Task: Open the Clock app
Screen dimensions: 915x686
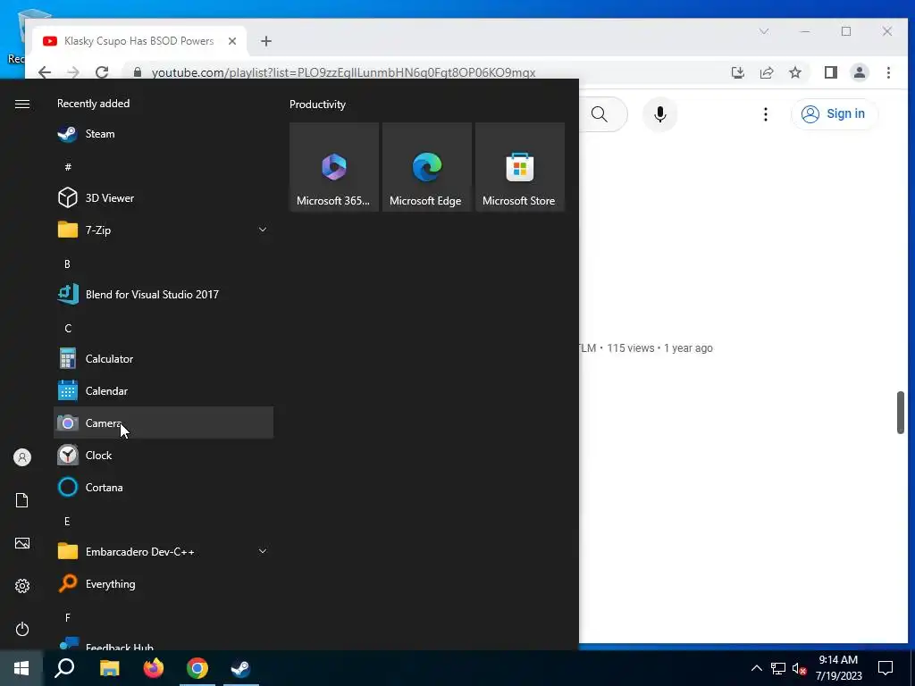Action: point(164,455)
